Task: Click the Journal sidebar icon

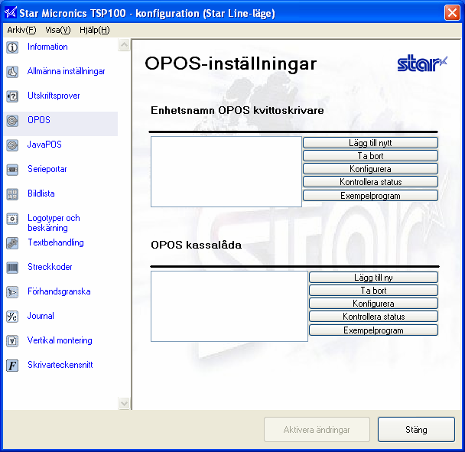Action: click(12, 317)
